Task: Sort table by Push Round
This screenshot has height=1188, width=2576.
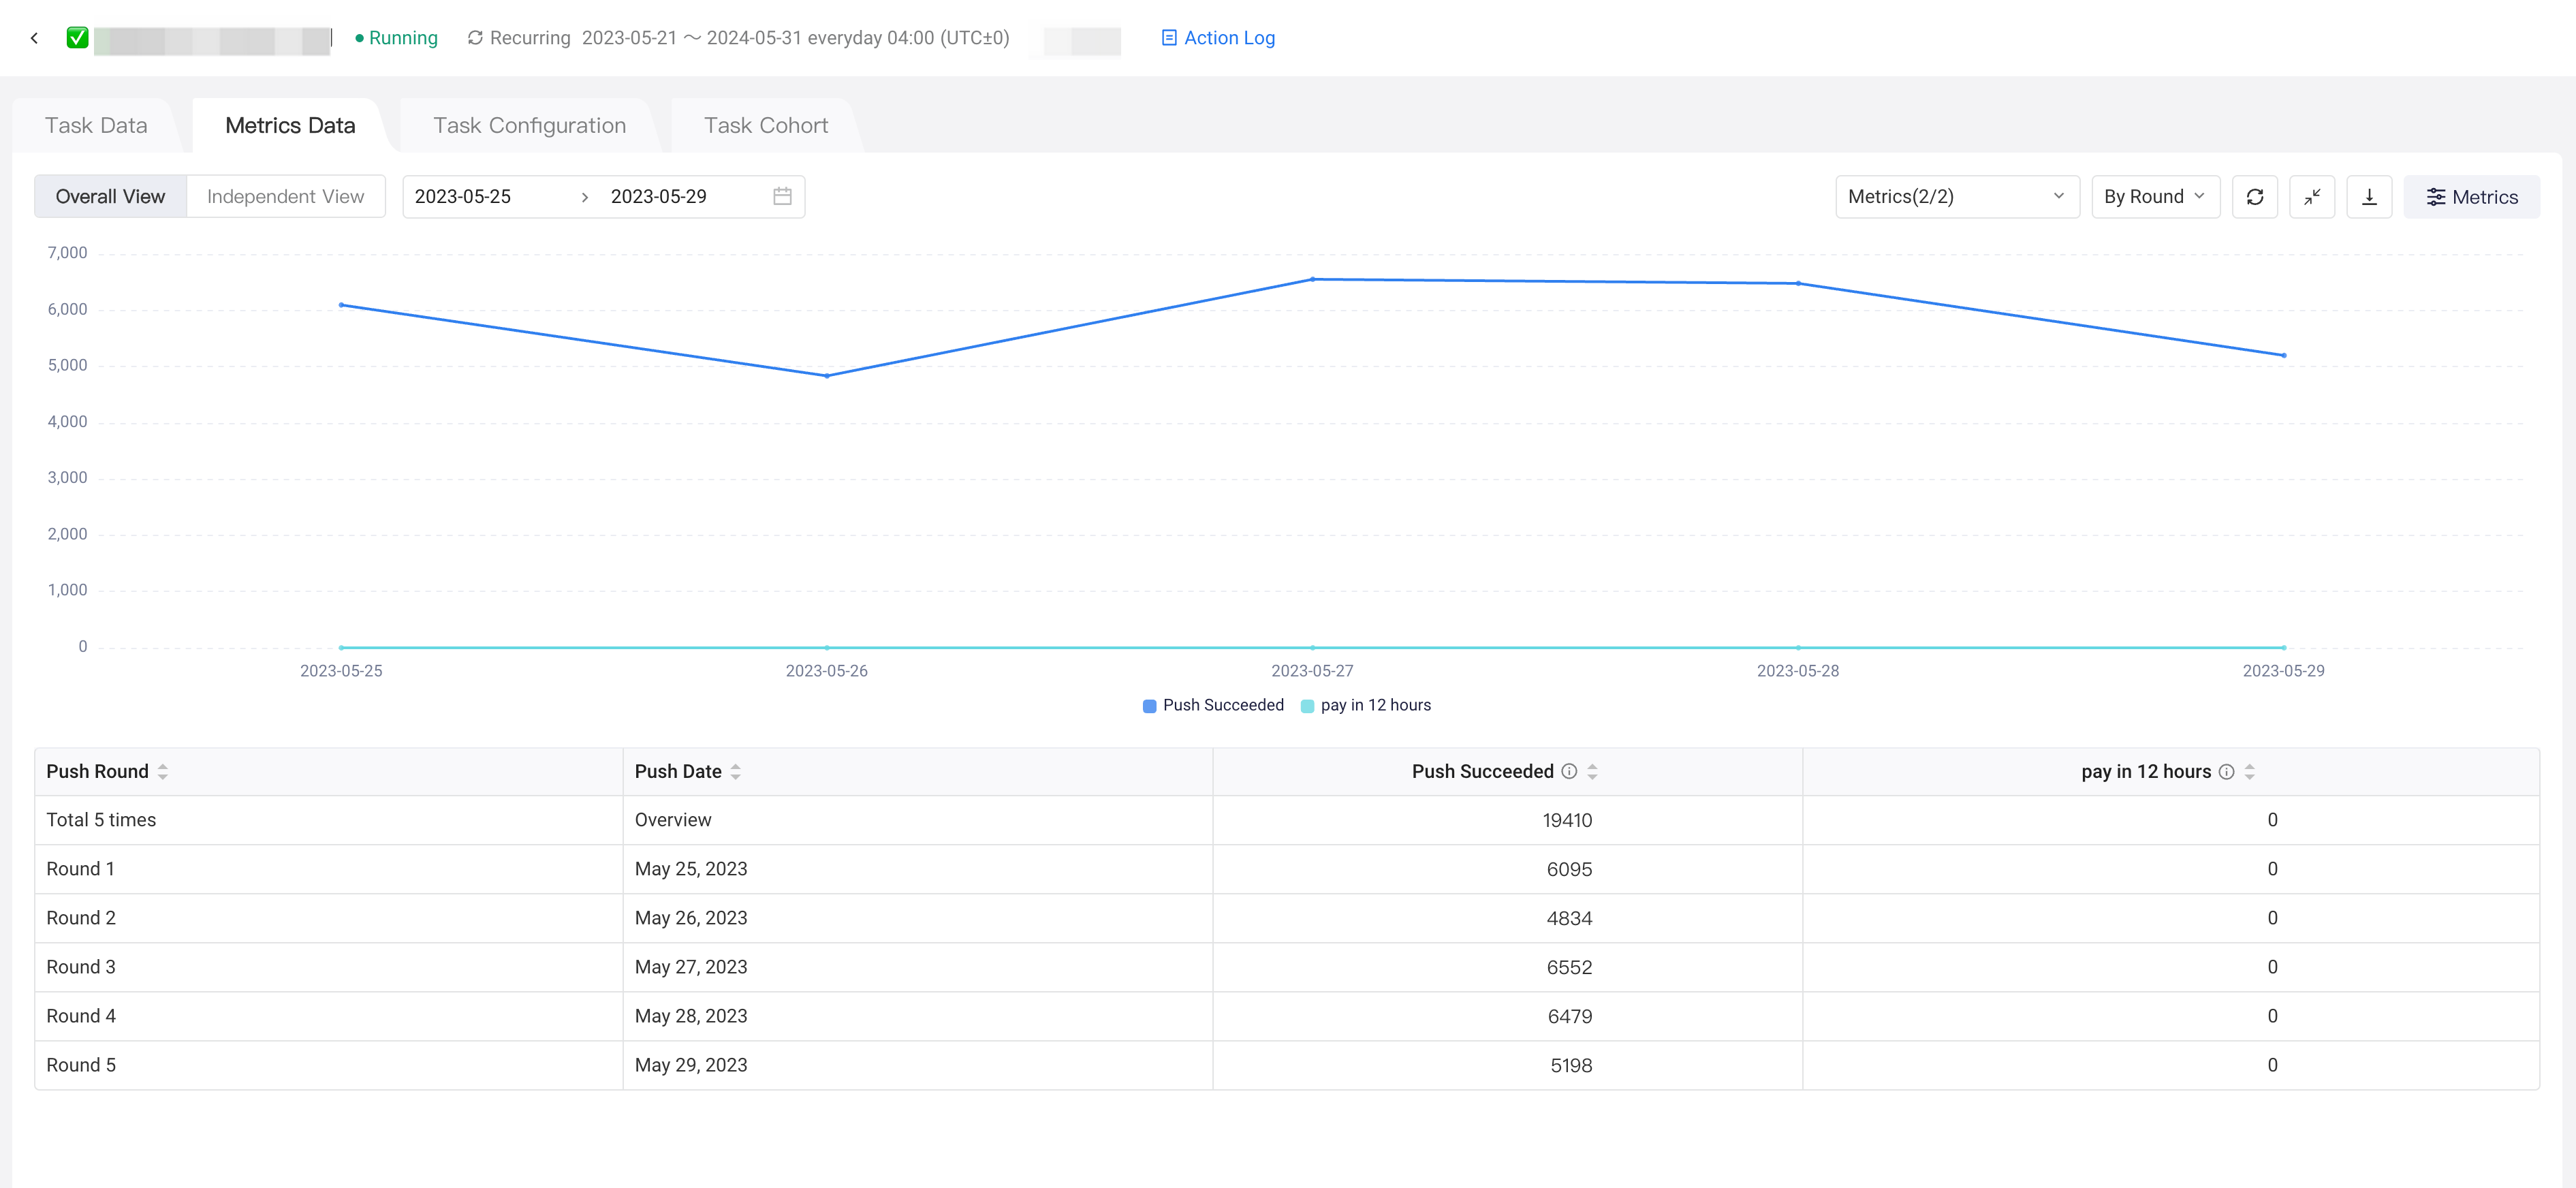Action: (x=163, y=771)
